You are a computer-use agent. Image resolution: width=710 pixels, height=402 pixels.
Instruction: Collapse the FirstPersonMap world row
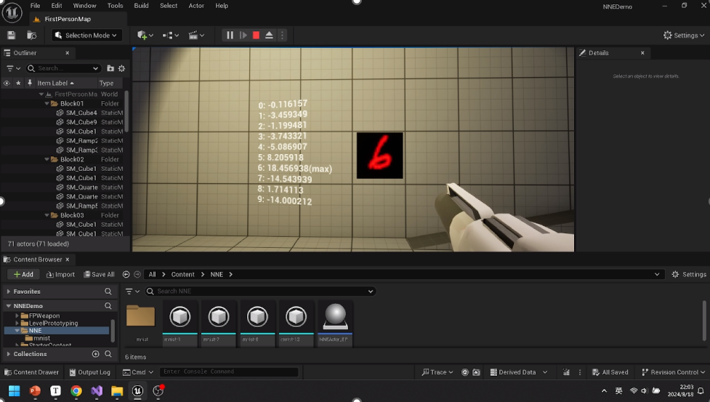pos(41,95)
